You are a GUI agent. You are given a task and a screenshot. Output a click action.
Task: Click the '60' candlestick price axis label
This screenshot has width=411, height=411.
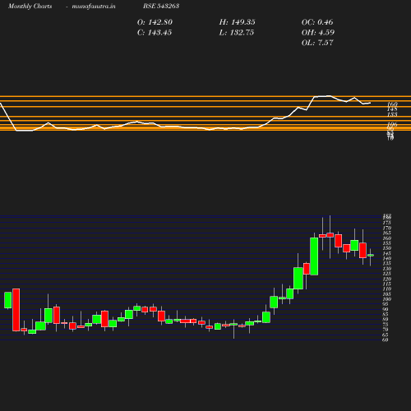[386, 340]
